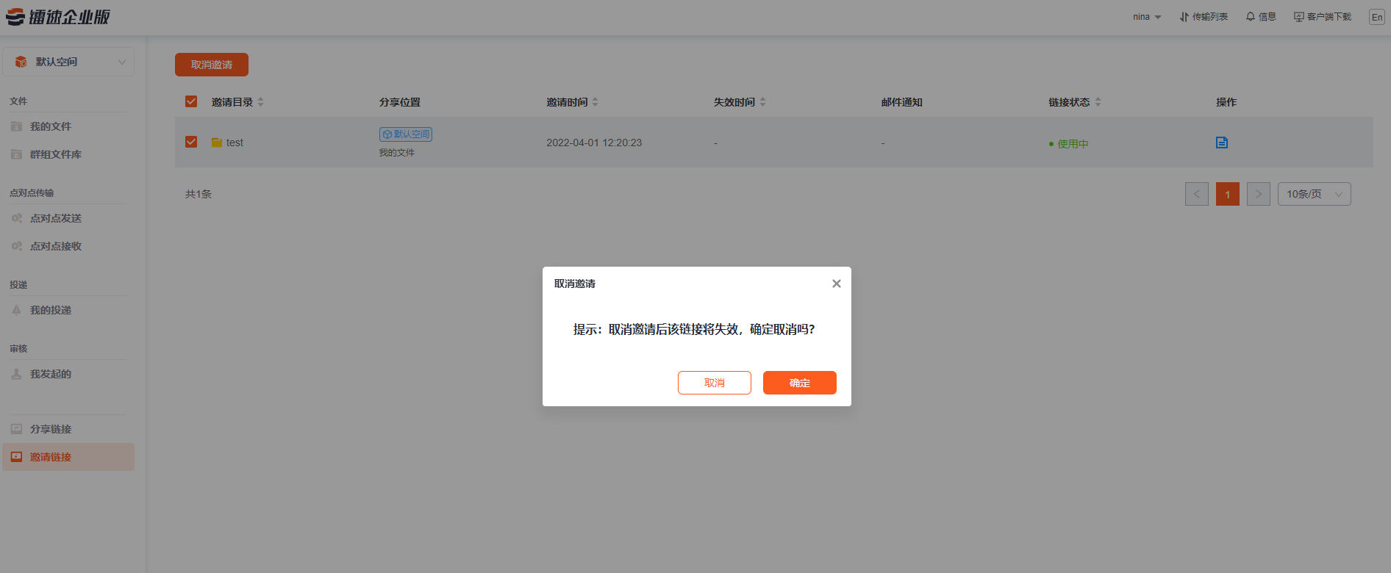1391x573 pixels.
Task: Click the 我的文件 location text in test row
Action: 397,153
